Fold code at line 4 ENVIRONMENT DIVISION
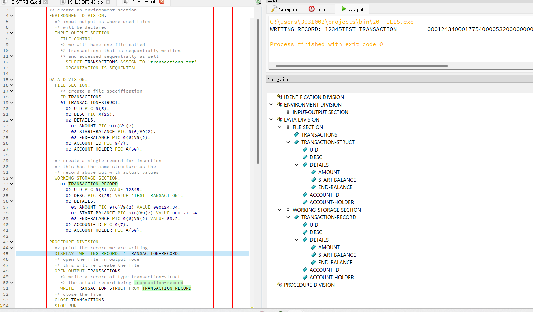The image size is (533, 312). click(x=12, y=16)
